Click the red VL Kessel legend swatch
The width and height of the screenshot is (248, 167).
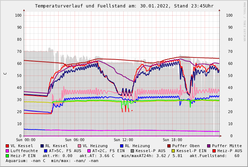[7, 146]
